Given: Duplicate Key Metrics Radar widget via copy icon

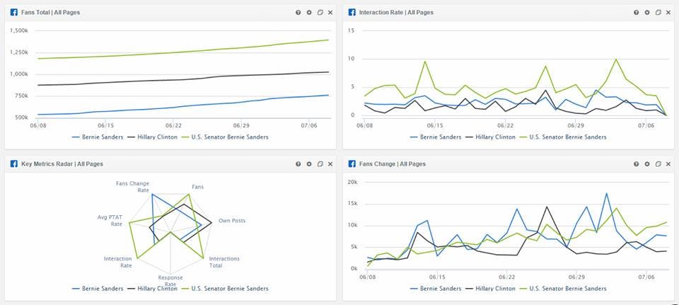Looking at the screenshot, I should tap(320, 163).
